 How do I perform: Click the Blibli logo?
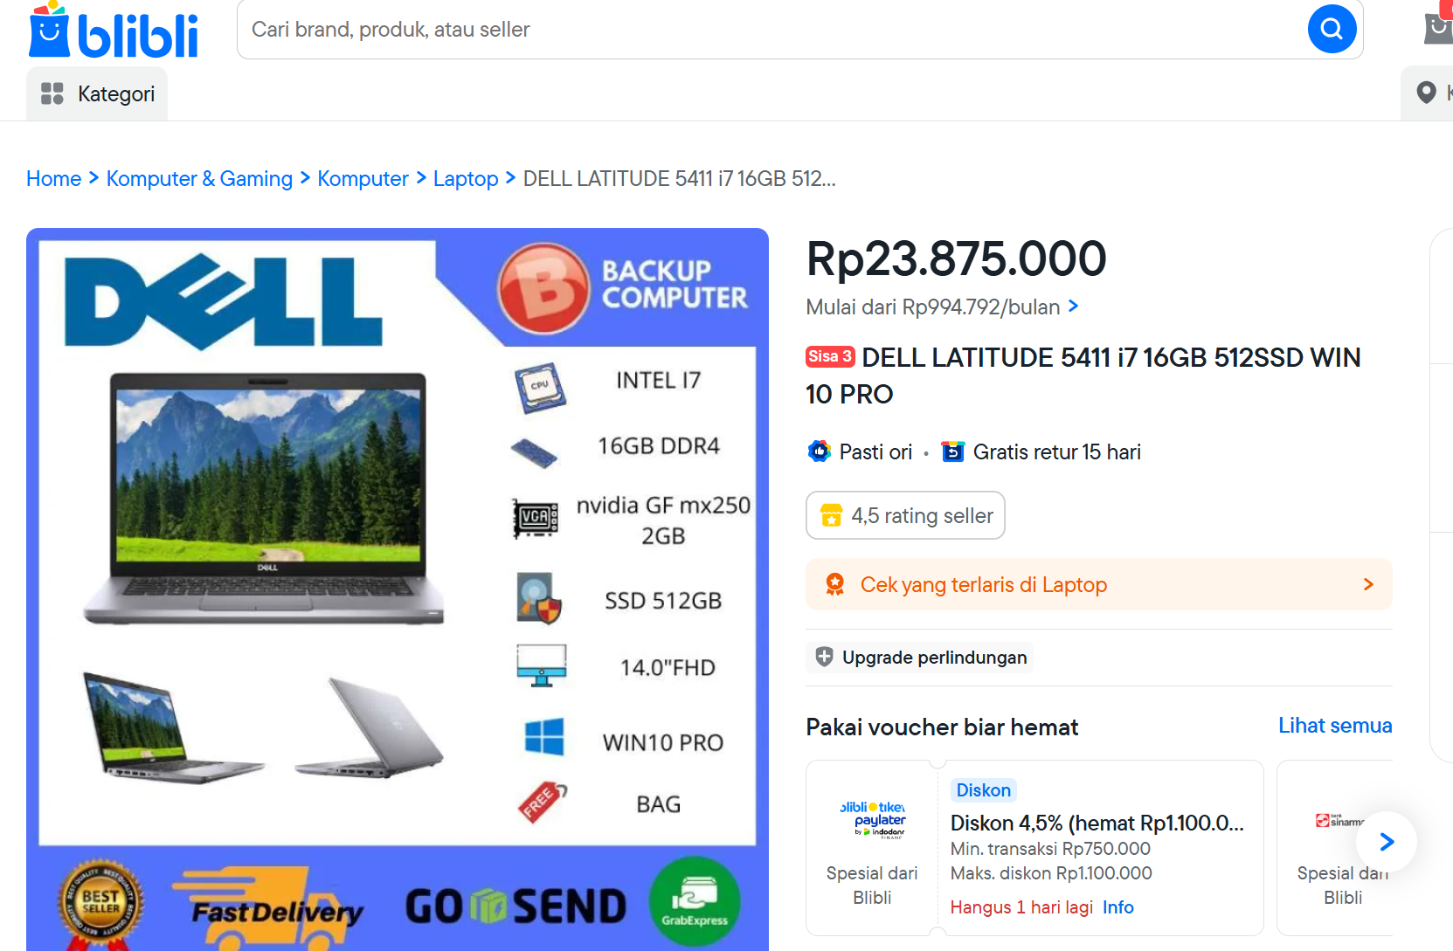click(114, 31)
